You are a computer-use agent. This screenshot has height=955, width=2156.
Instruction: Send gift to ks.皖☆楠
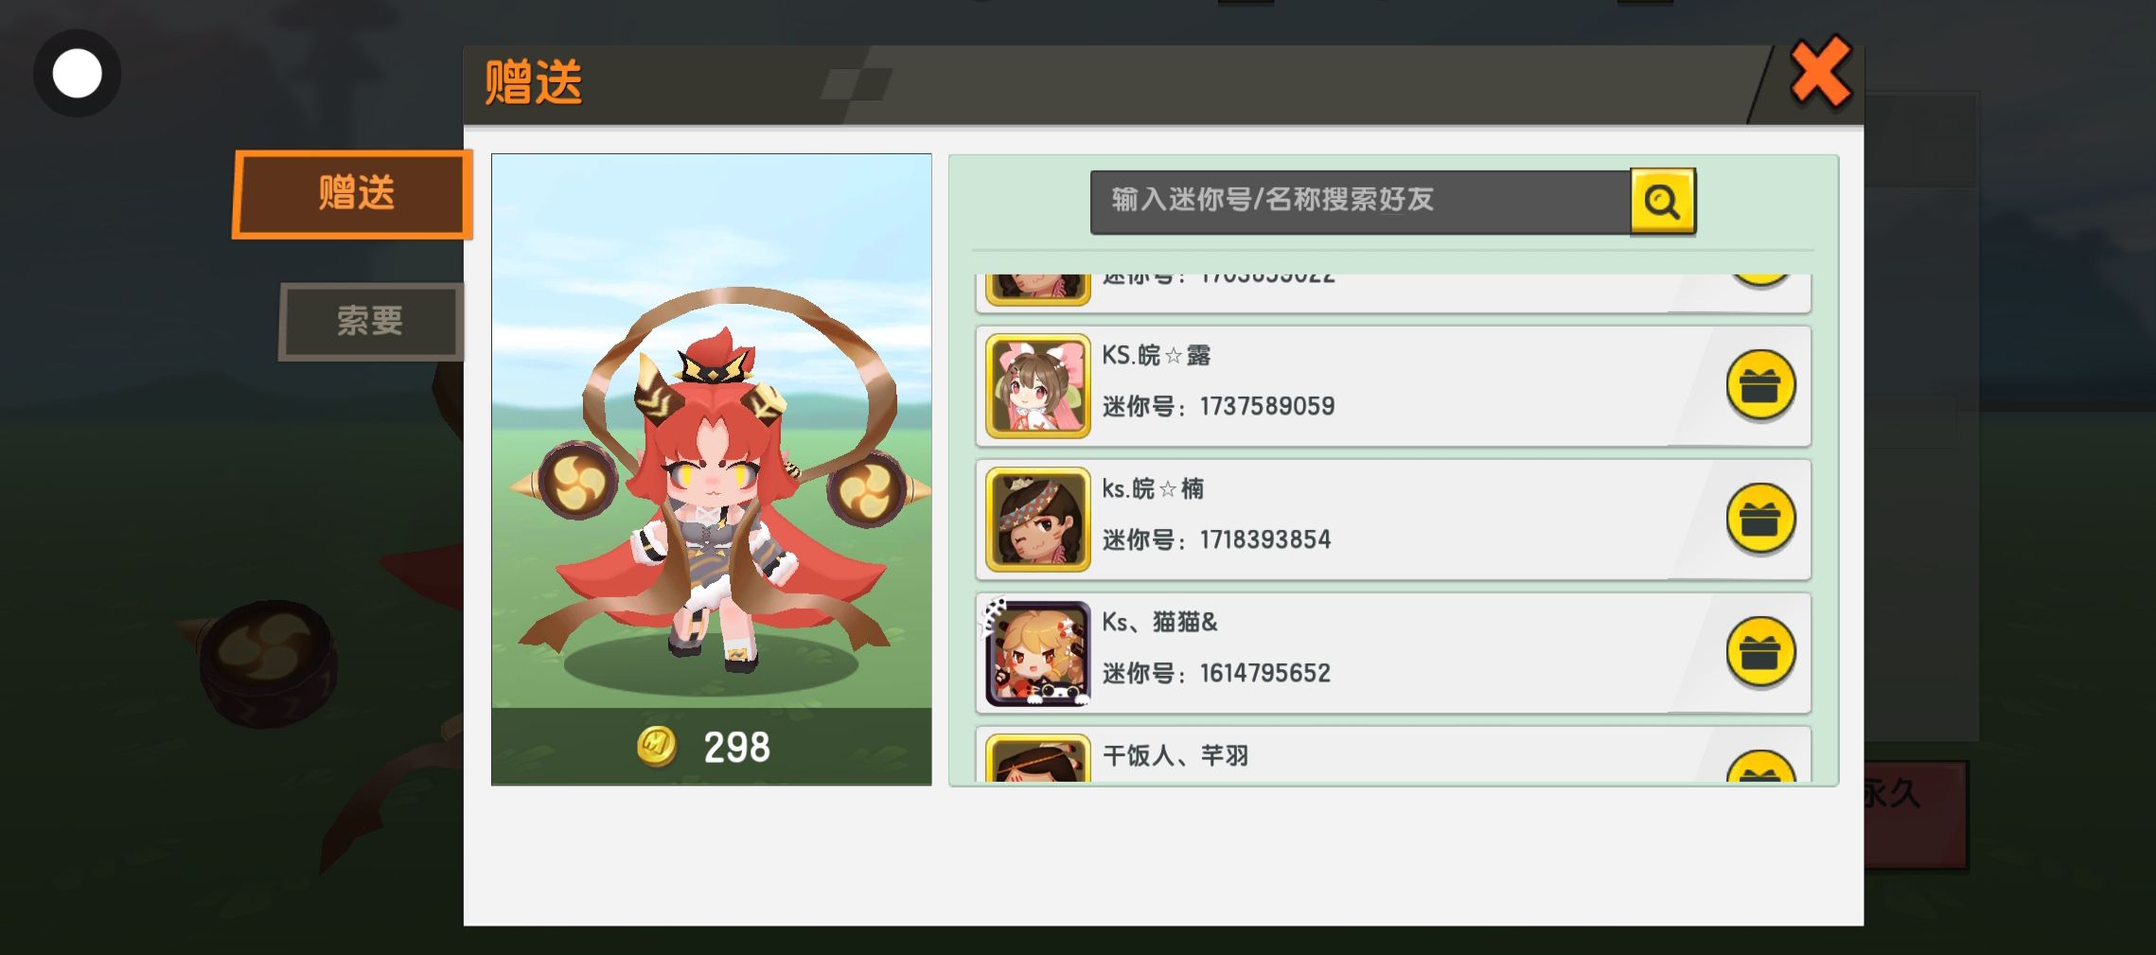[x=1760, y=519]
